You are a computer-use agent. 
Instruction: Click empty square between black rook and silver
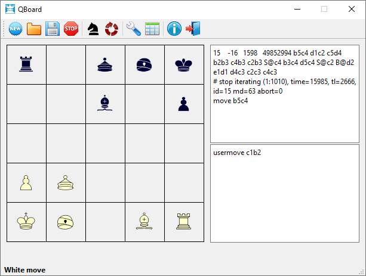point(66,64)
